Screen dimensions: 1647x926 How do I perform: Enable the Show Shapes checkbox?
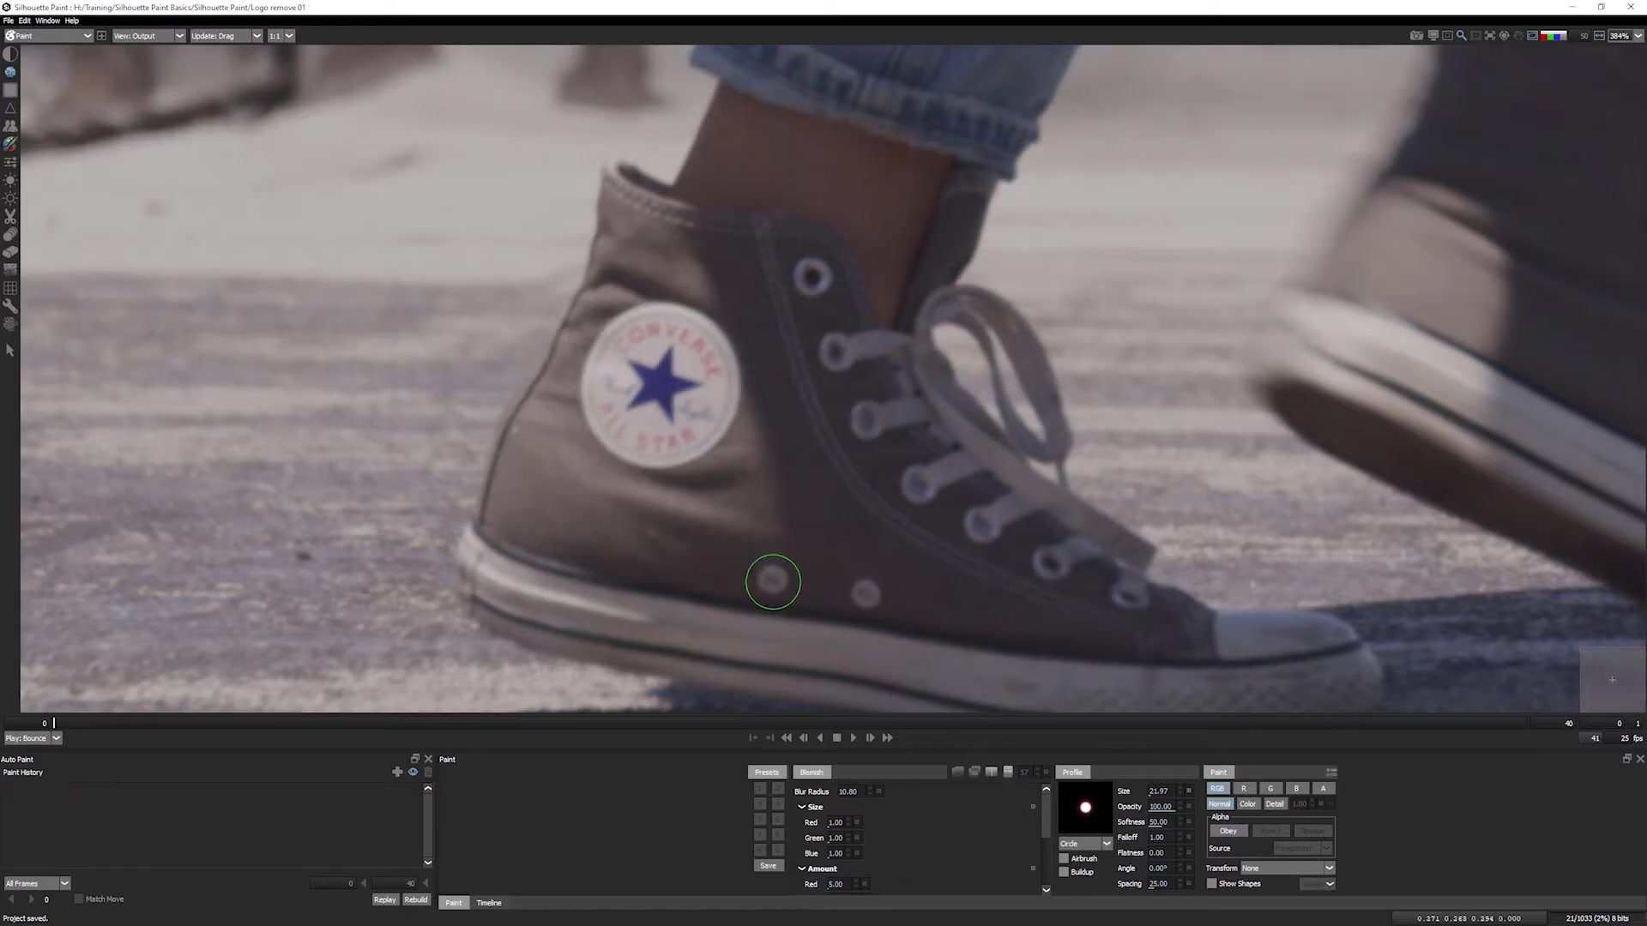1212,883
